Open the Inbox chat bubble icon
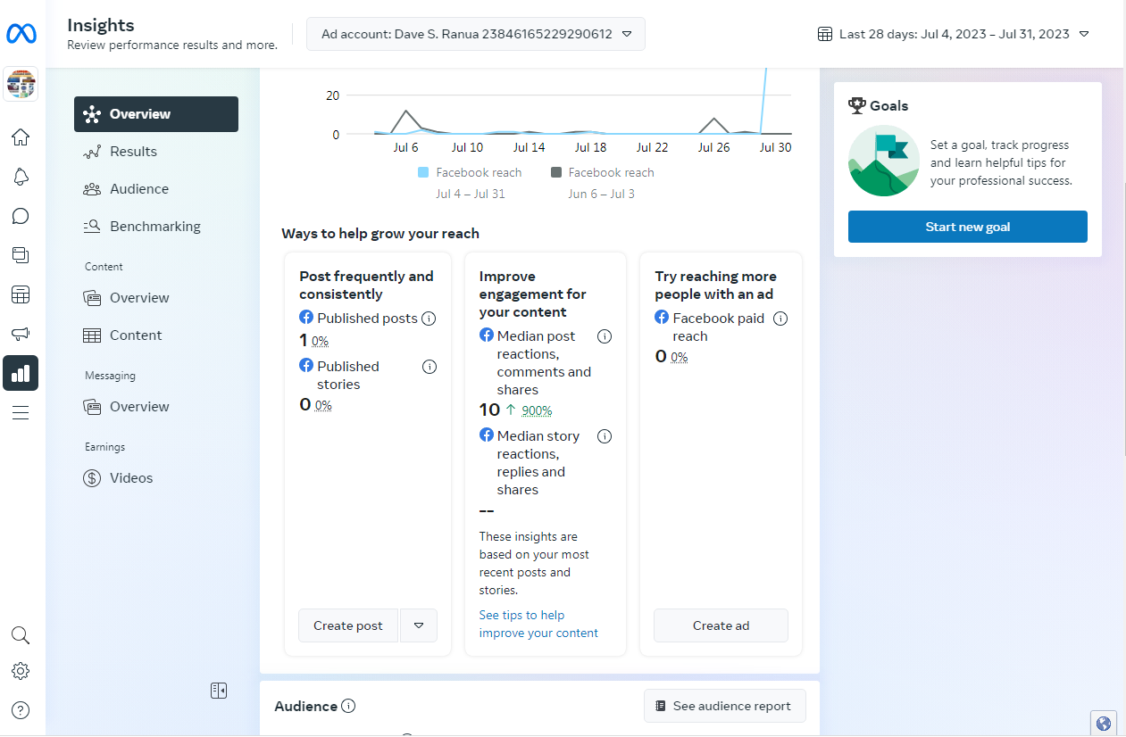1126x737 pixels. (21, 216)
